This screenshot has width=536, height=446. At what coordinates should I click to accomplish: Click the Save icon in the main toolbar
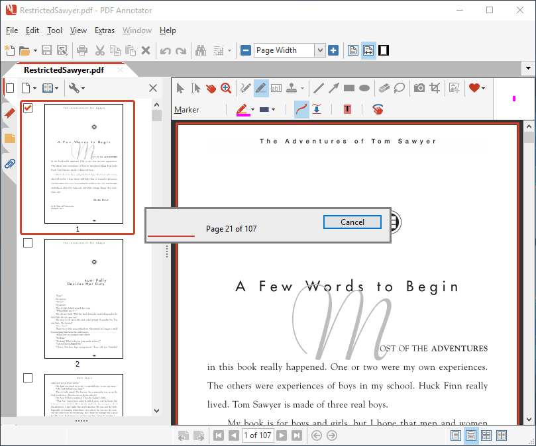coord(46,50)
